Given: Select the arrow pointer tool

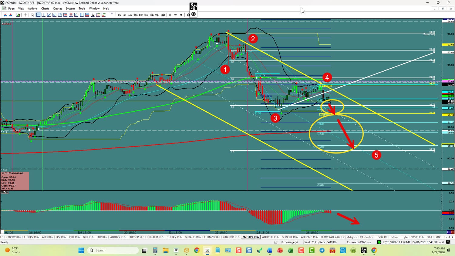Looking at the screenshot, I should click(x=33, y=15).
